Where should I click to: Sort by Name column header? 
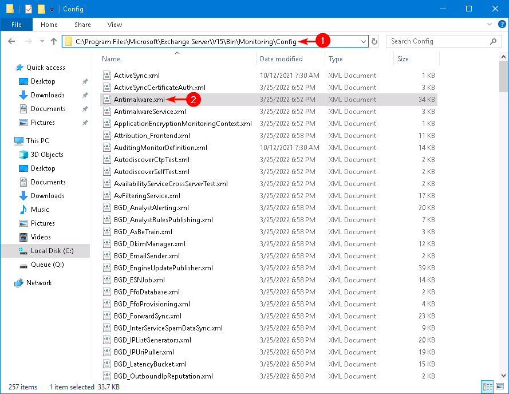tap(111, 59)
